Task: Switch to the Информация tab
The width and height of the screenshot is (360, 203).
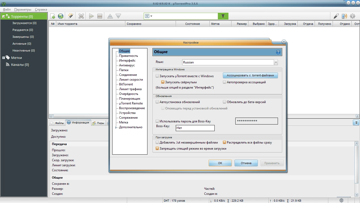Action: 78,123
